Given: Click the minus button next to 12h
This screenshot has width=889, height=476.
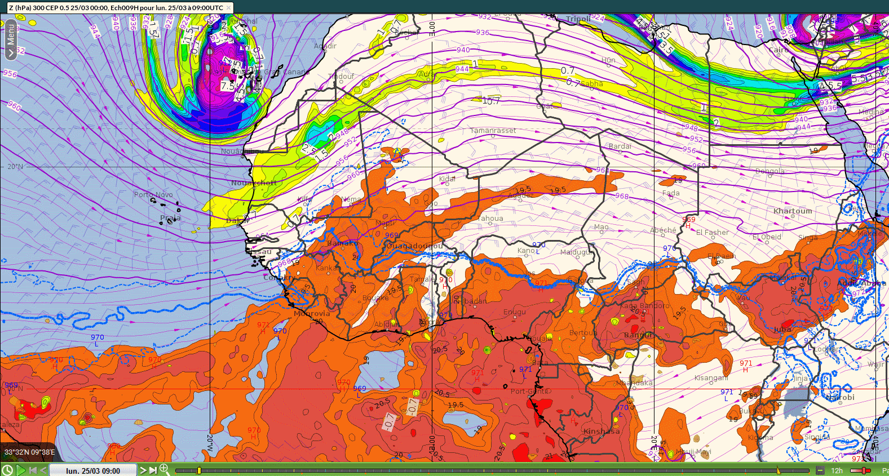Looking at the screenshot, I should point(820,470).
